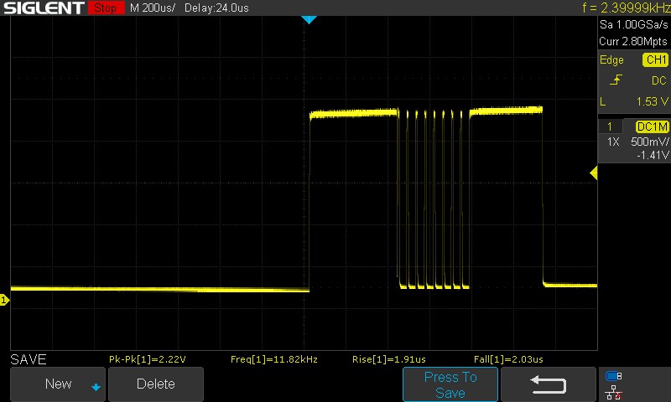Click the Fall[1]=2.03us measurement
This screenshot has width=671, height=402.
coord(508,359)
